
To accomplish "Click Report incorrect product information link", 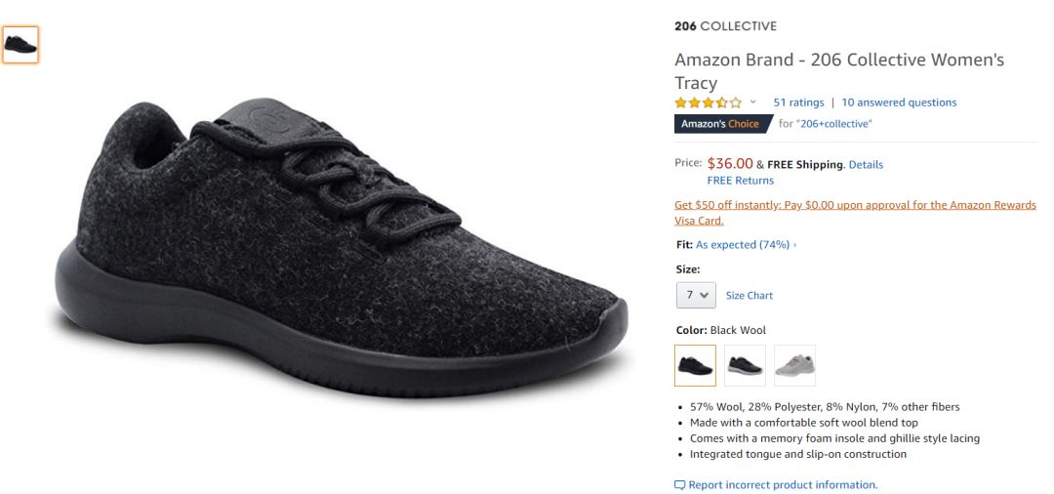I will (783, 484).
